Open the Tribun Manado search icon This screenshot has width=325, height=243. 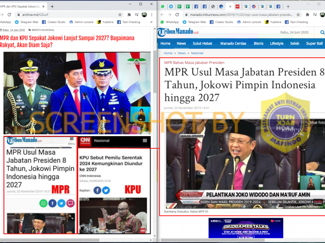tap(322, 32)
